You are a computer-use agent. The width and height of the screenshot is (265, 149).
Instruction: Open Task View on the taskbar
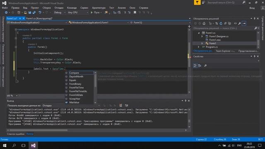coord(23,145)
